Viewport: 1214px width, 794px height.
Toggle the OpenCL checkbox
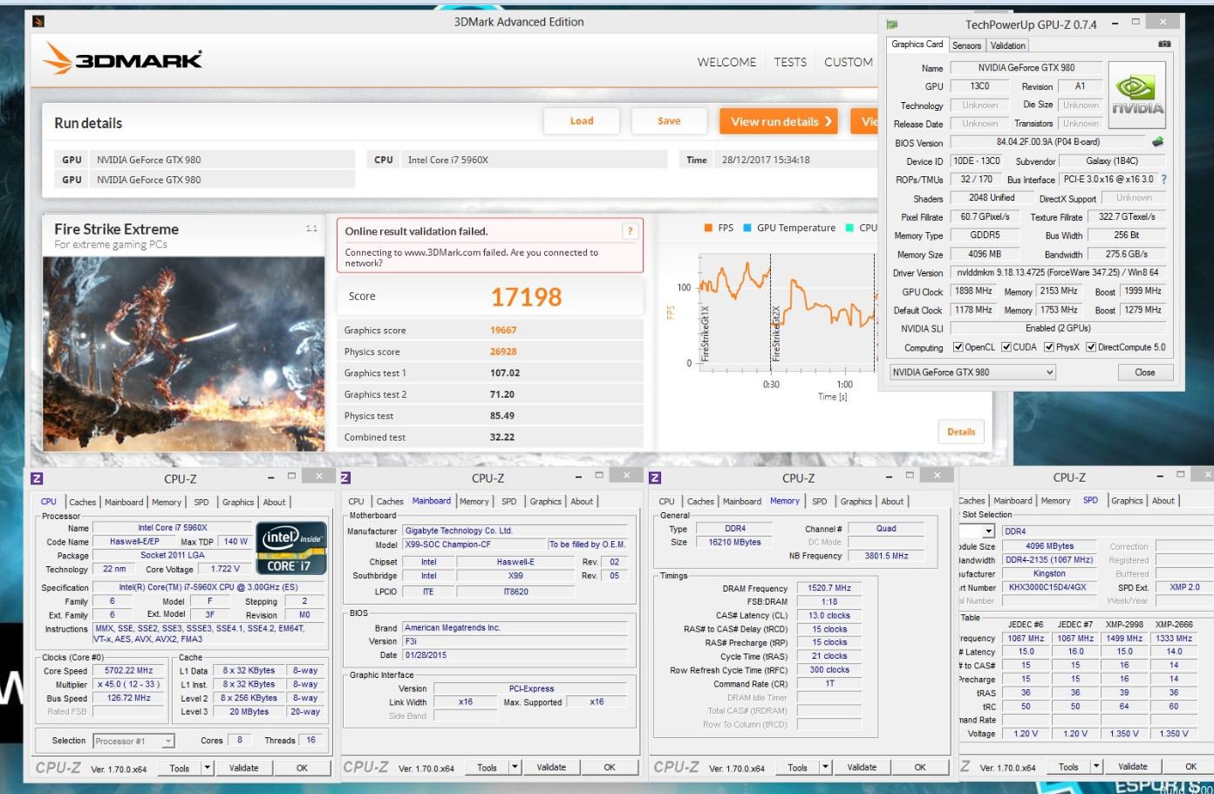pos(958,347)
